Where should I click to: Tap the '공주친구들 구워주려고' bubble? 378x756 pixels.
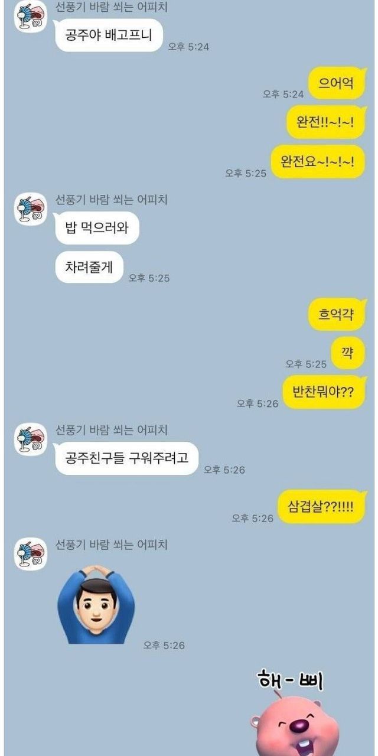[x=127, y=458]
